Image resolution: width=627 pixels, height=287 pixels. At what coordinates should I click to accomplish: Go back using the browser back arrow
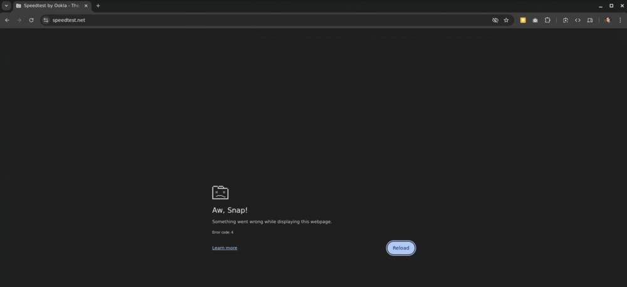(x=7, y=20)
